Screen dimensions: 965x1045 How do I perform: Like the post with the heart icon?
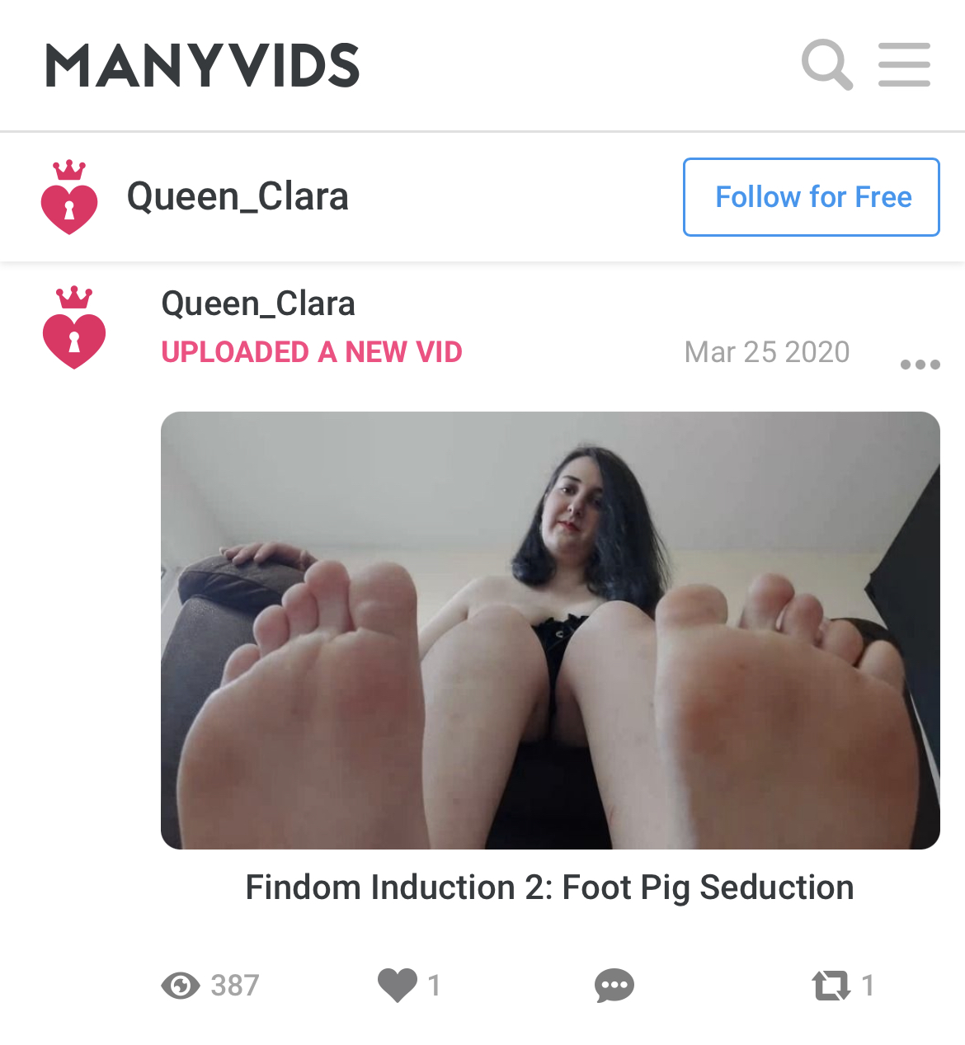pos(398,986)
